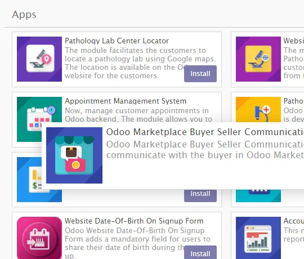Viewport: 304px width, 259px height.
Task: Install the app with blue dollar icon
Action: pos(200,195)
